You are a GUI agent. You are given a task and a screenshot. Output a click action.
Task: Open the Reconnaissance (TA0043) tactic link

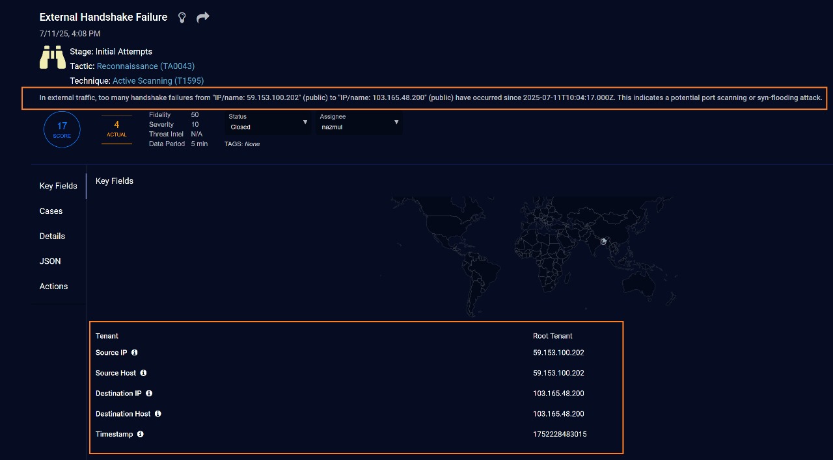click(145, 66)
